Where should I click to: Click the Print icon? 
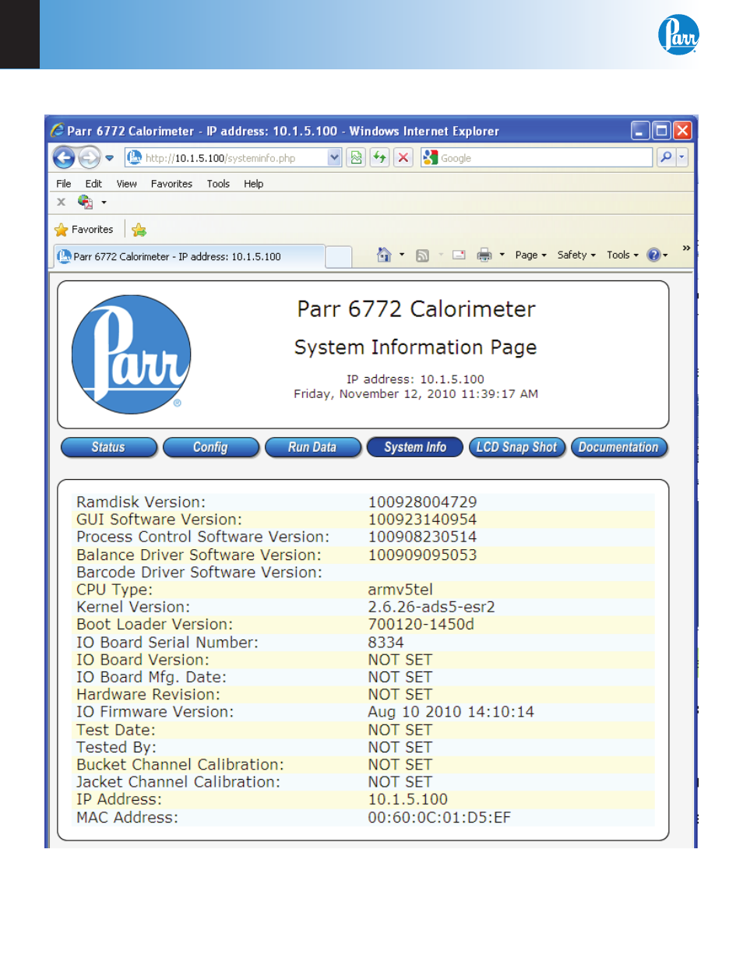[484, 255]
